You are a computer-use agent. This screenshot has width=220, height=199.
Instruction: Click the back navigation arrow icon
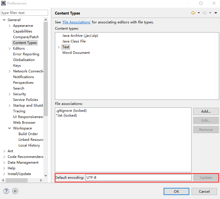193,13
